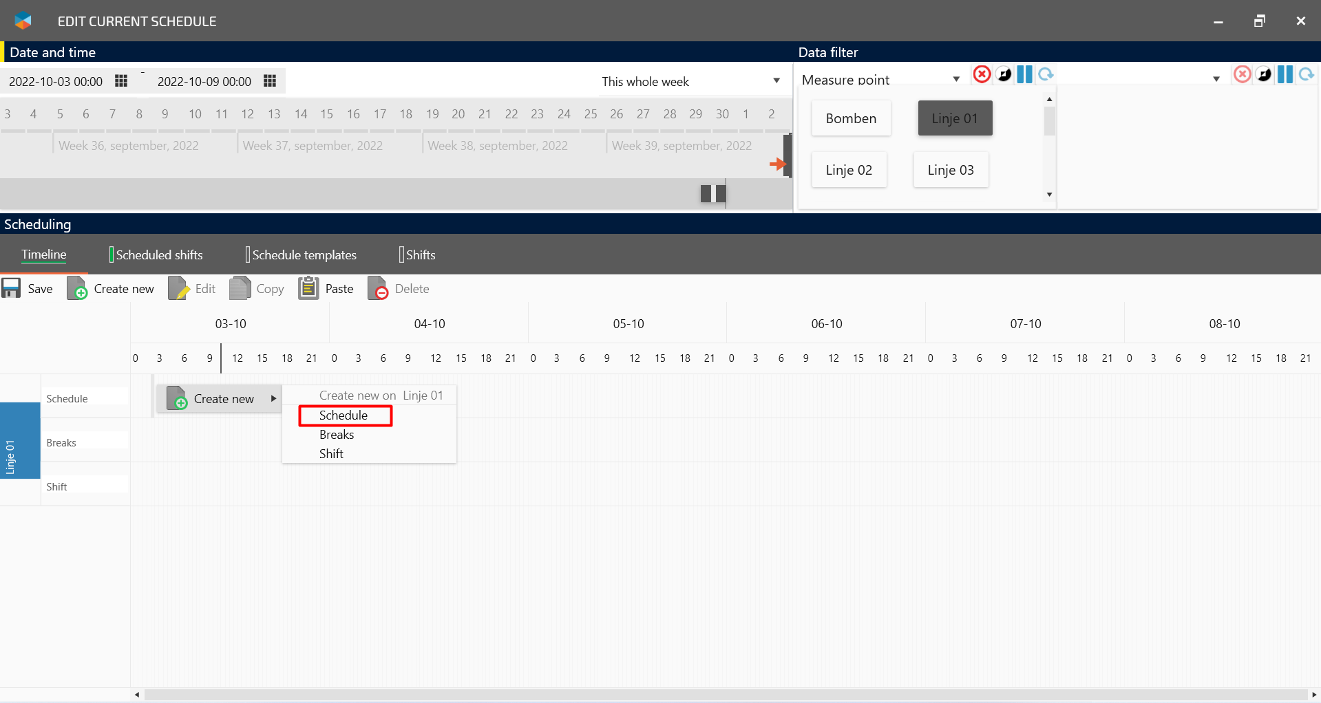Open the empty second data filter dropdown
1321x703 pixels.
click(x=1216, y=79)
